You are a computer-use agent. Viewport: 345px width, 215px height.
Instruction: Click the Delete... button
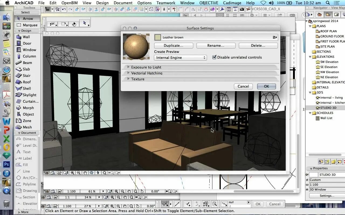pyautogui.click(x=258, y=45)
